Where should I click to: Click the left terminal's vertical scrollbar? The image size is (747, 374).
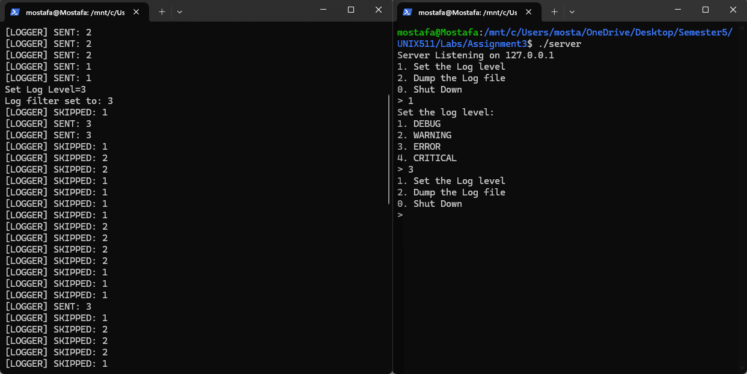tap(389, 150)
